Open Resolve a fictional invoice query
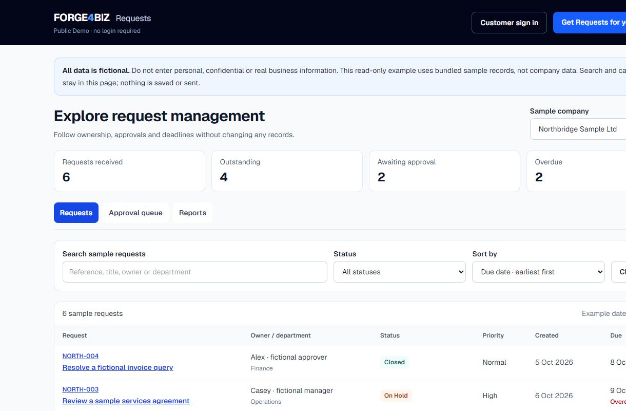This screenshot has height=411, width=626. coord(118,367)
